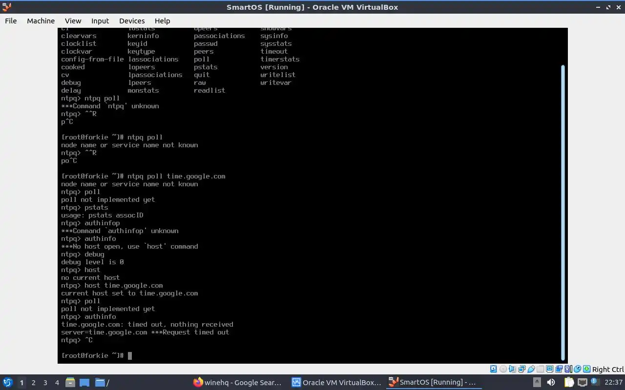Click the CPU virtualization indicator icon
The image size is (625, 390).
click(568, 369)
